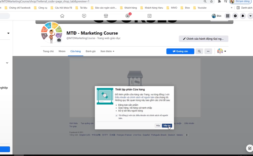This screenshot has height=156, width=253.
Task: Switch to the Đánh giá tab
Action: (x=90, y=51)
